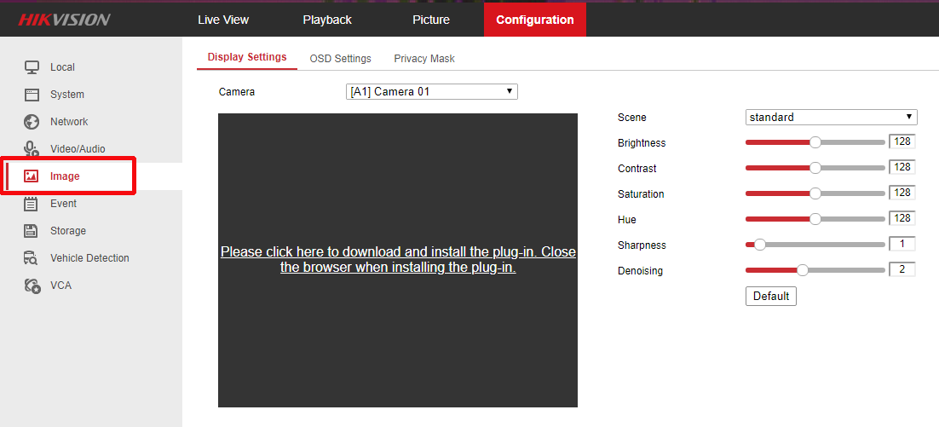Click the Vehicle Detection icon
Screen dimensions: 939x427
click(32, 258)
